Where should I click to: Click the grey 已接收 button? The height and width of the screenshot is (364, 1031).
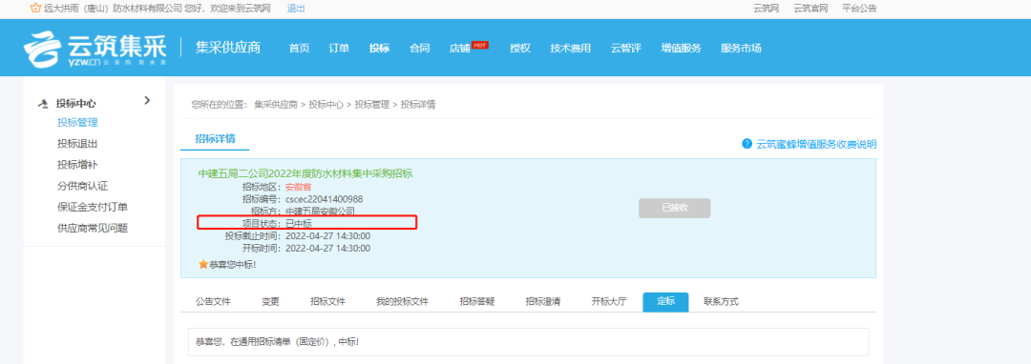point(675,208)
